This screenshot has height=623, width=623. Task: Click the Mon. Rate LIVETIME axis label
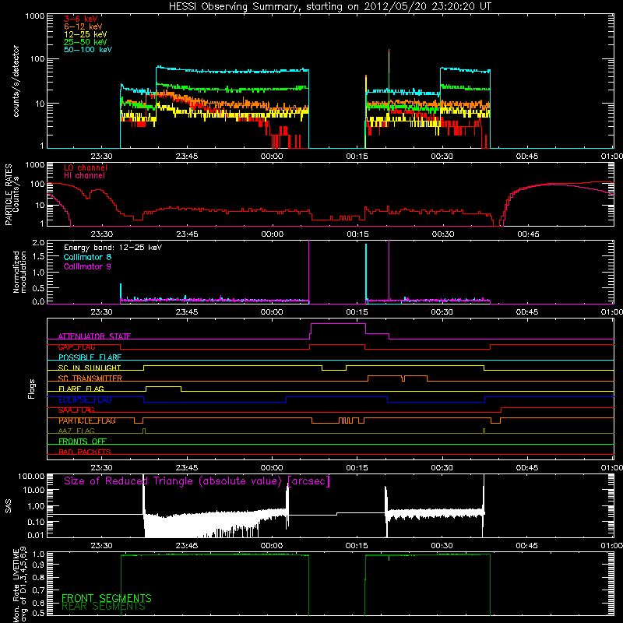point(19,583)
